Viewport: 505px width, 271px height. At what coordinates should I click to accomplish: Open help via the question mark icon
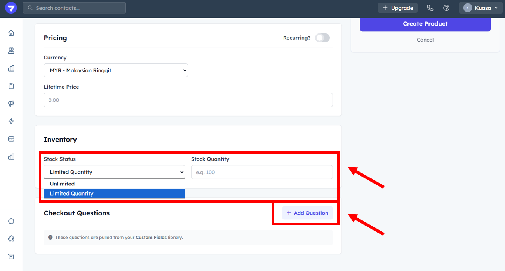446,8
